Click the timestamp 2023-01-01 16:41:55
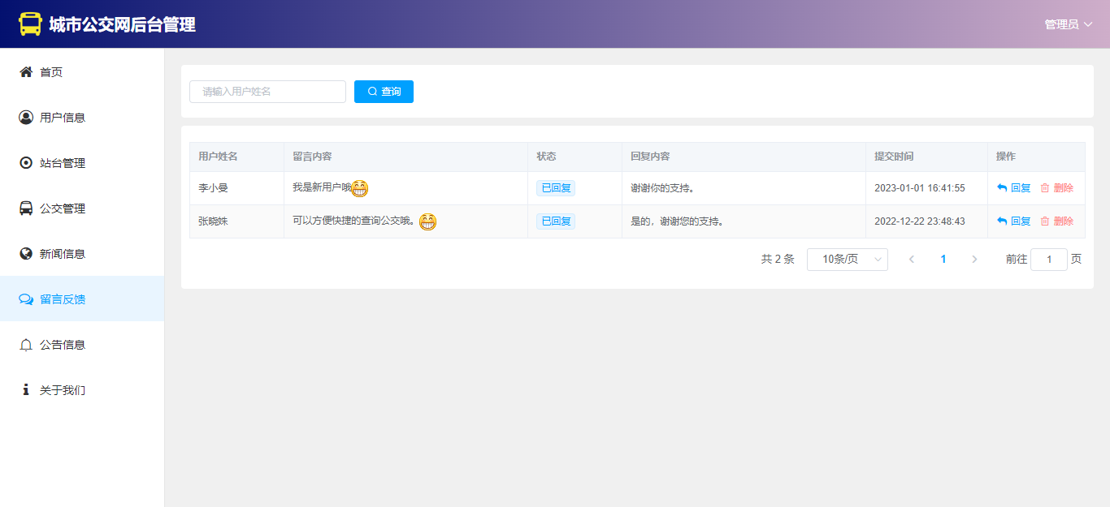This screenshot has width=1110, height=507. (x=920, y=188)
